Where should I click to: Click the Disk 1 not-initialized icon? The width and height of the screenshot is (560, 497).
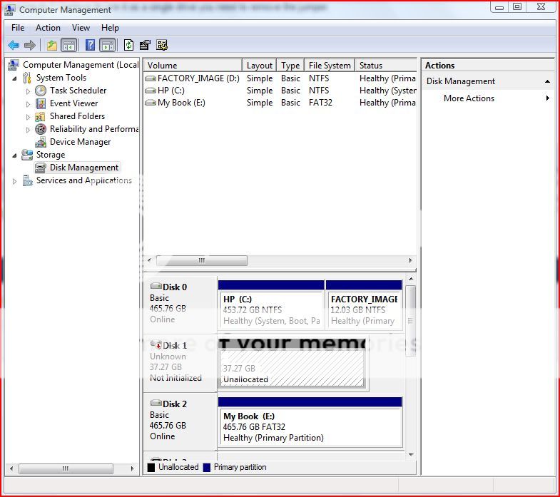click(x=156, y=344)
